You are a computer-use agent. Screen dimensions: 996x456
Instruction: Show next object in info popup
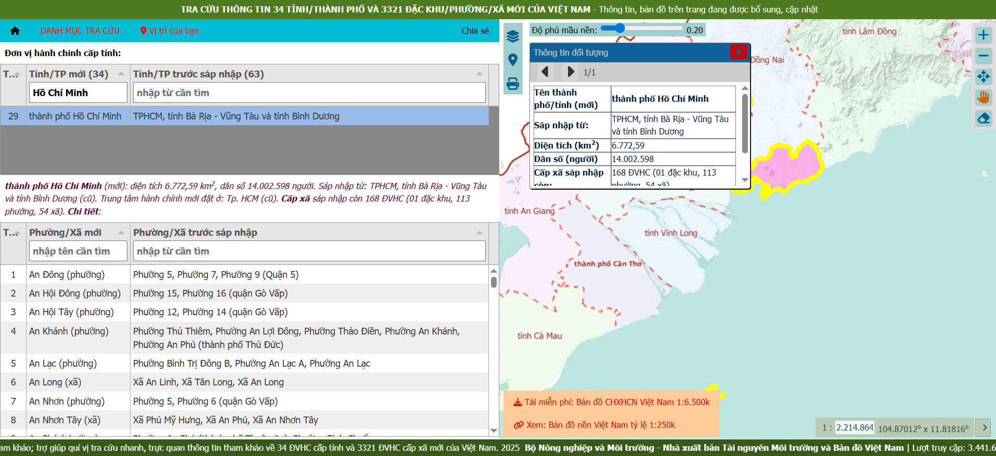[x=571, y=72]
